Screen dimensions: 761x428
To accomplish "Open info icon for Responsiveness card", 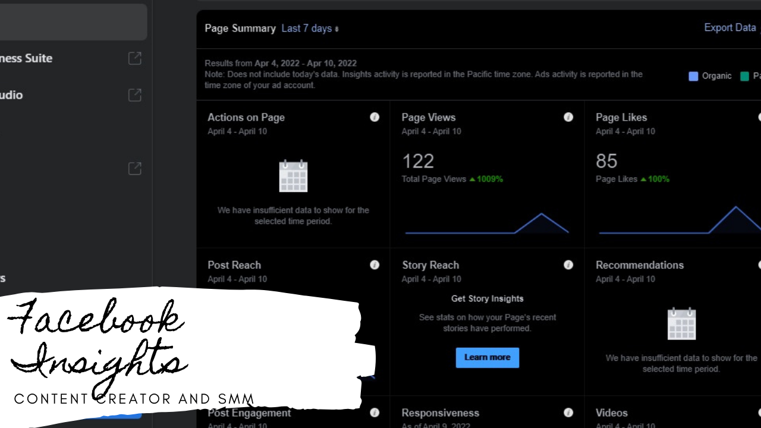I will [x=568, y=413].
